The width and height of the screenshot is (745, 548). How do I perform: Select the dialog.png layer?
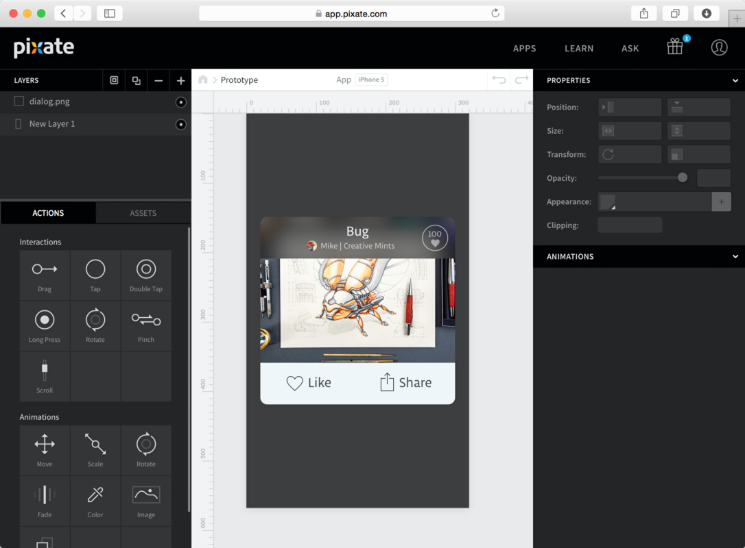pos(95,102)
